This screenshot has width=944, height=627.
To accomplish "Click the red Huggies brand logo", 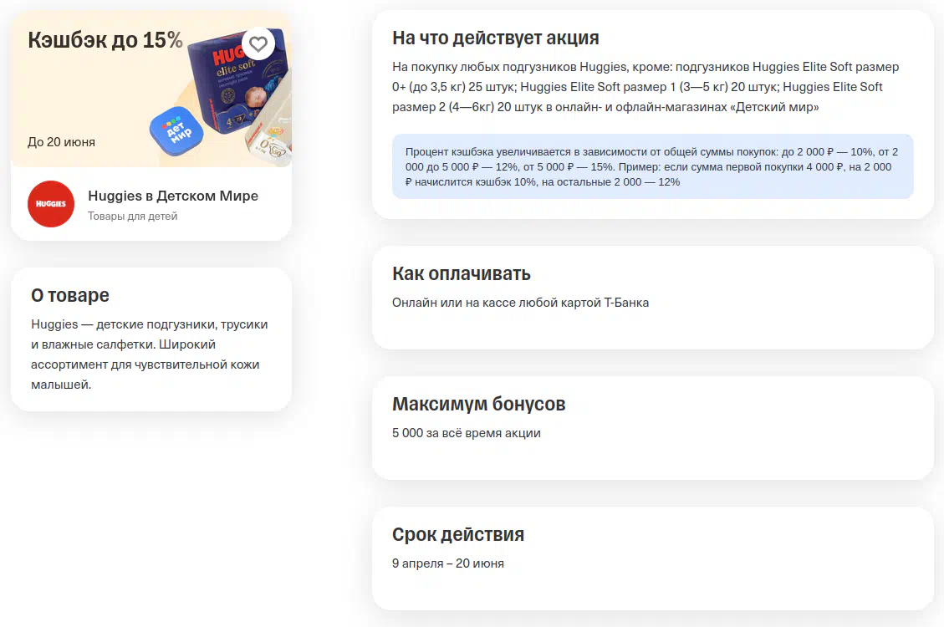I will 51,204.
